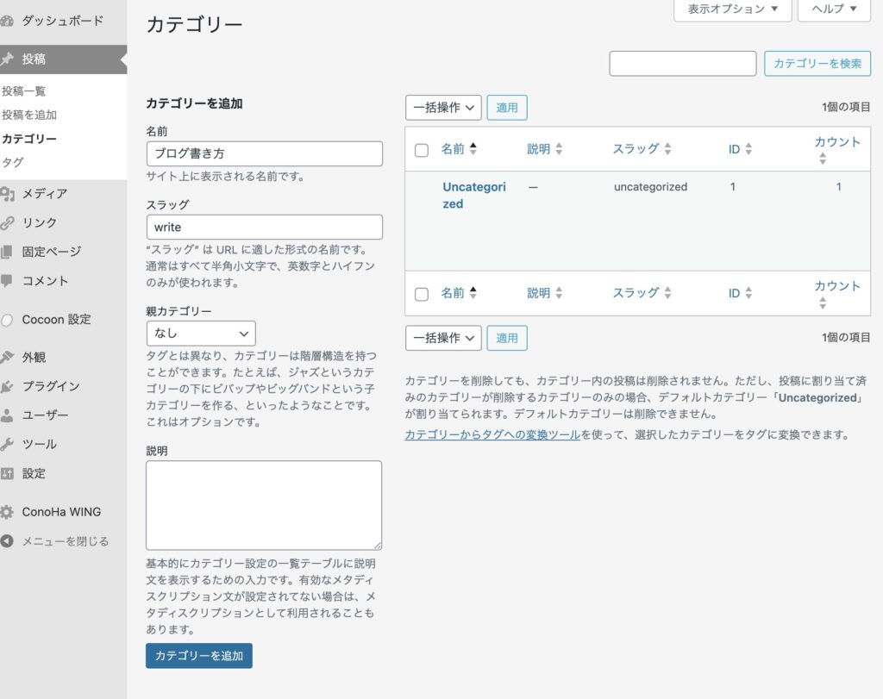Collapse menu using the メニューを閉じる arrow icon

click(7, 541)
